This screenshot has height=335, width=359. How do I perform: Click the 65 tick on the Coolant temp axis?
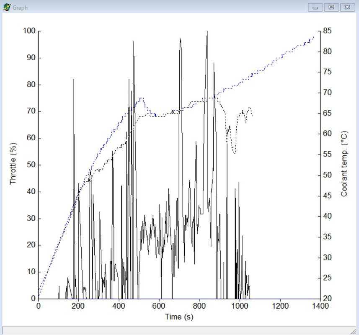point(328,113)
